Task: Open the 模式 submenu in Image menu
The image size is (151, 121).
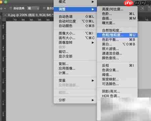Action: [x=75, y=2]
